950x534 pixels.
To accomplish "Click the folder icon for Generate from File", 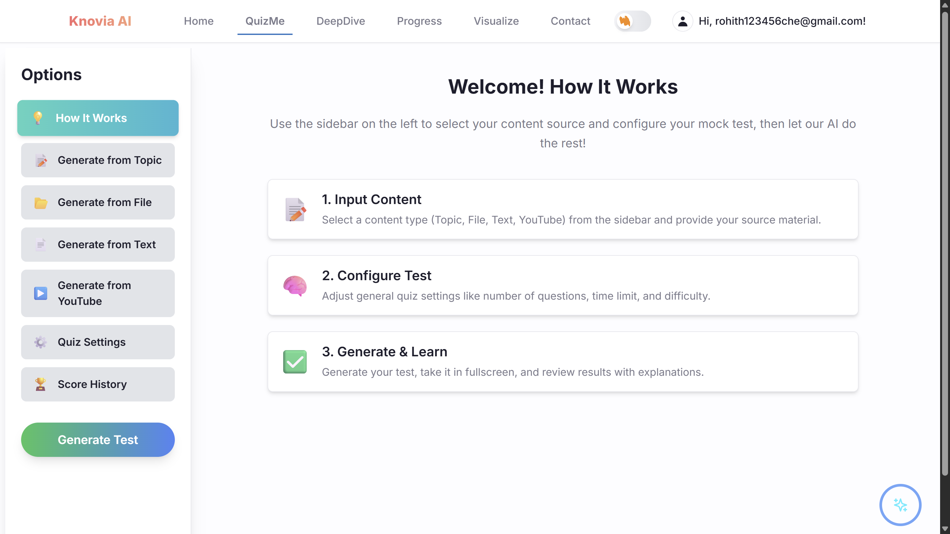I will click(41, 203).
